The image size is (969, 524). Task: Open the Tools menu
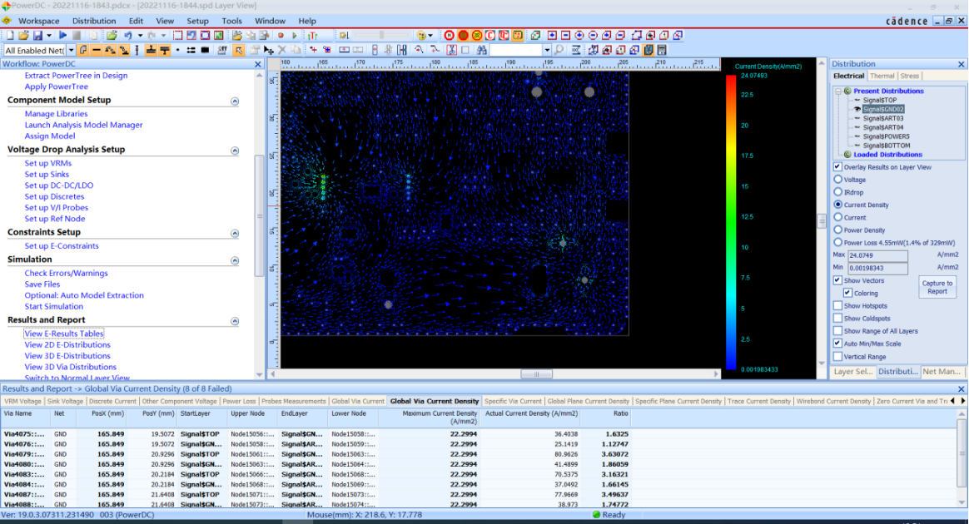[x=231, y=20]
